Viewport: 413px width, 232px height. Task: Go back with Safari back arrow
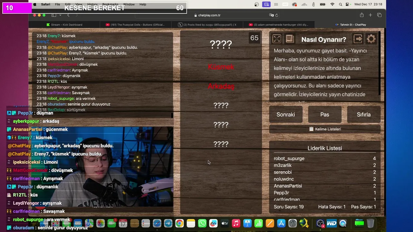point(68,15)
